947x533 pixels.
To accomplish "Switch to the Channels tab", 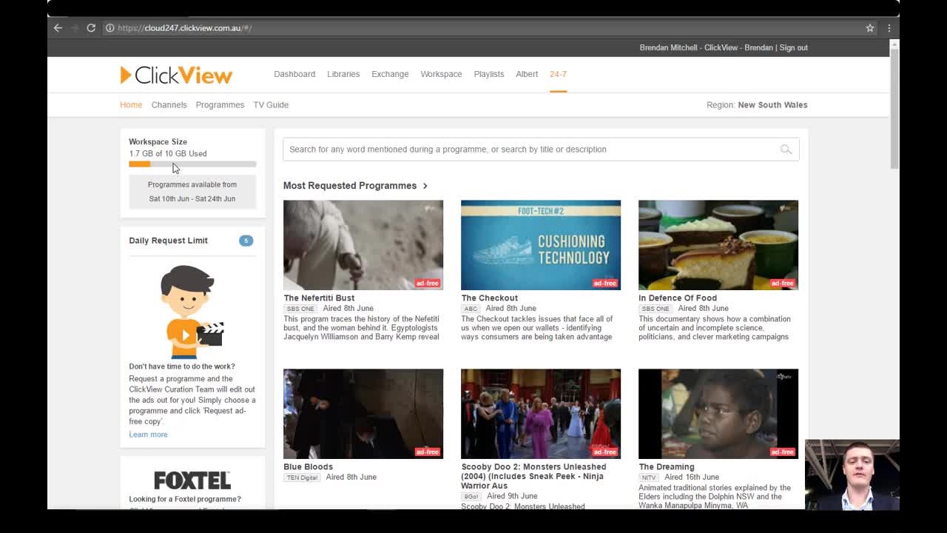I will (169, 104).
